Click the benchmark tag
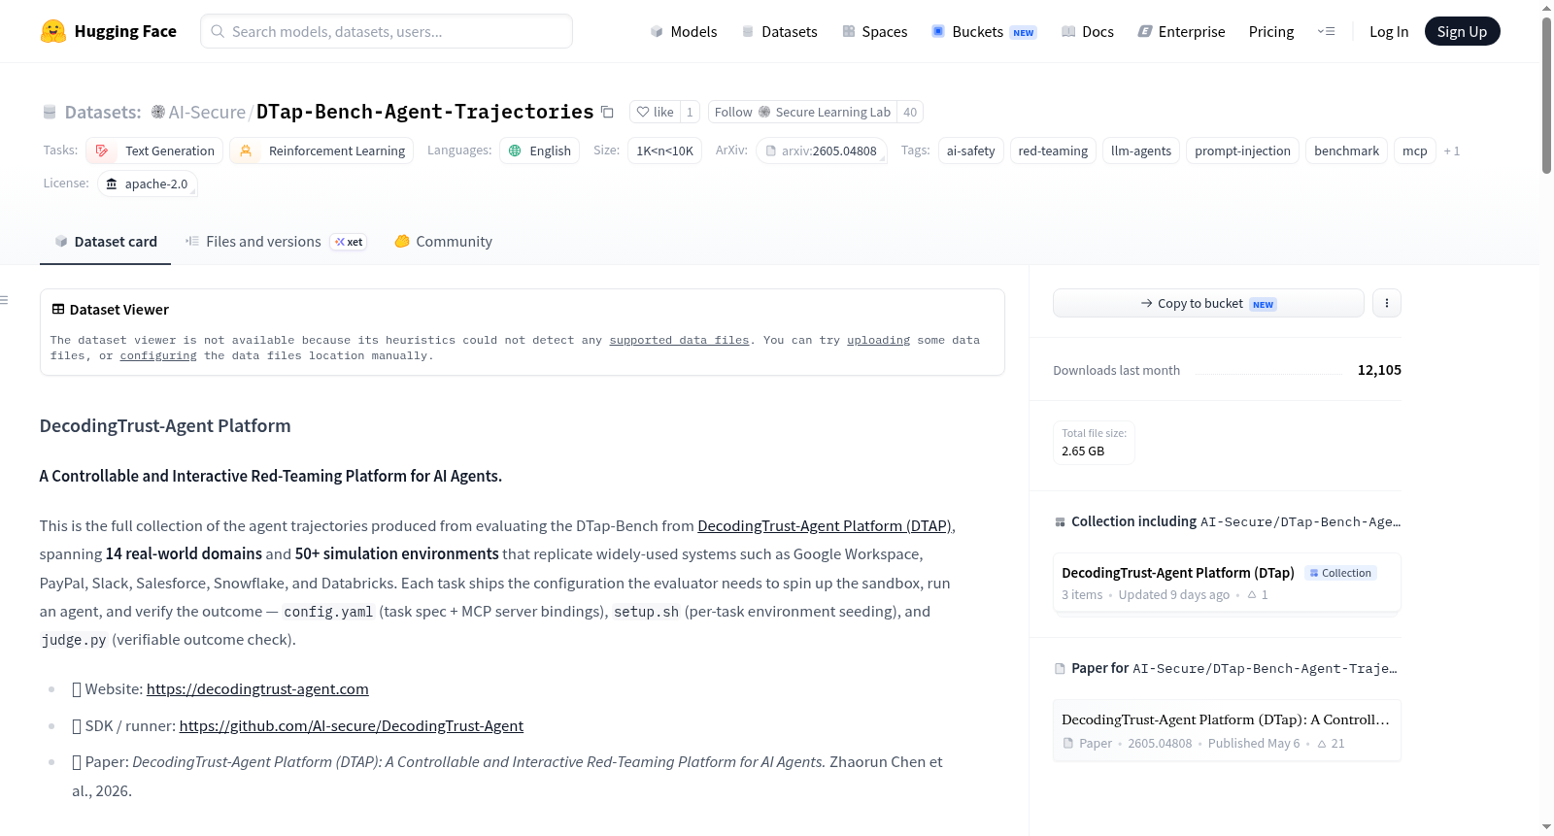Viewport: 1554px width, 836px height. click(x=1346, y=150)
